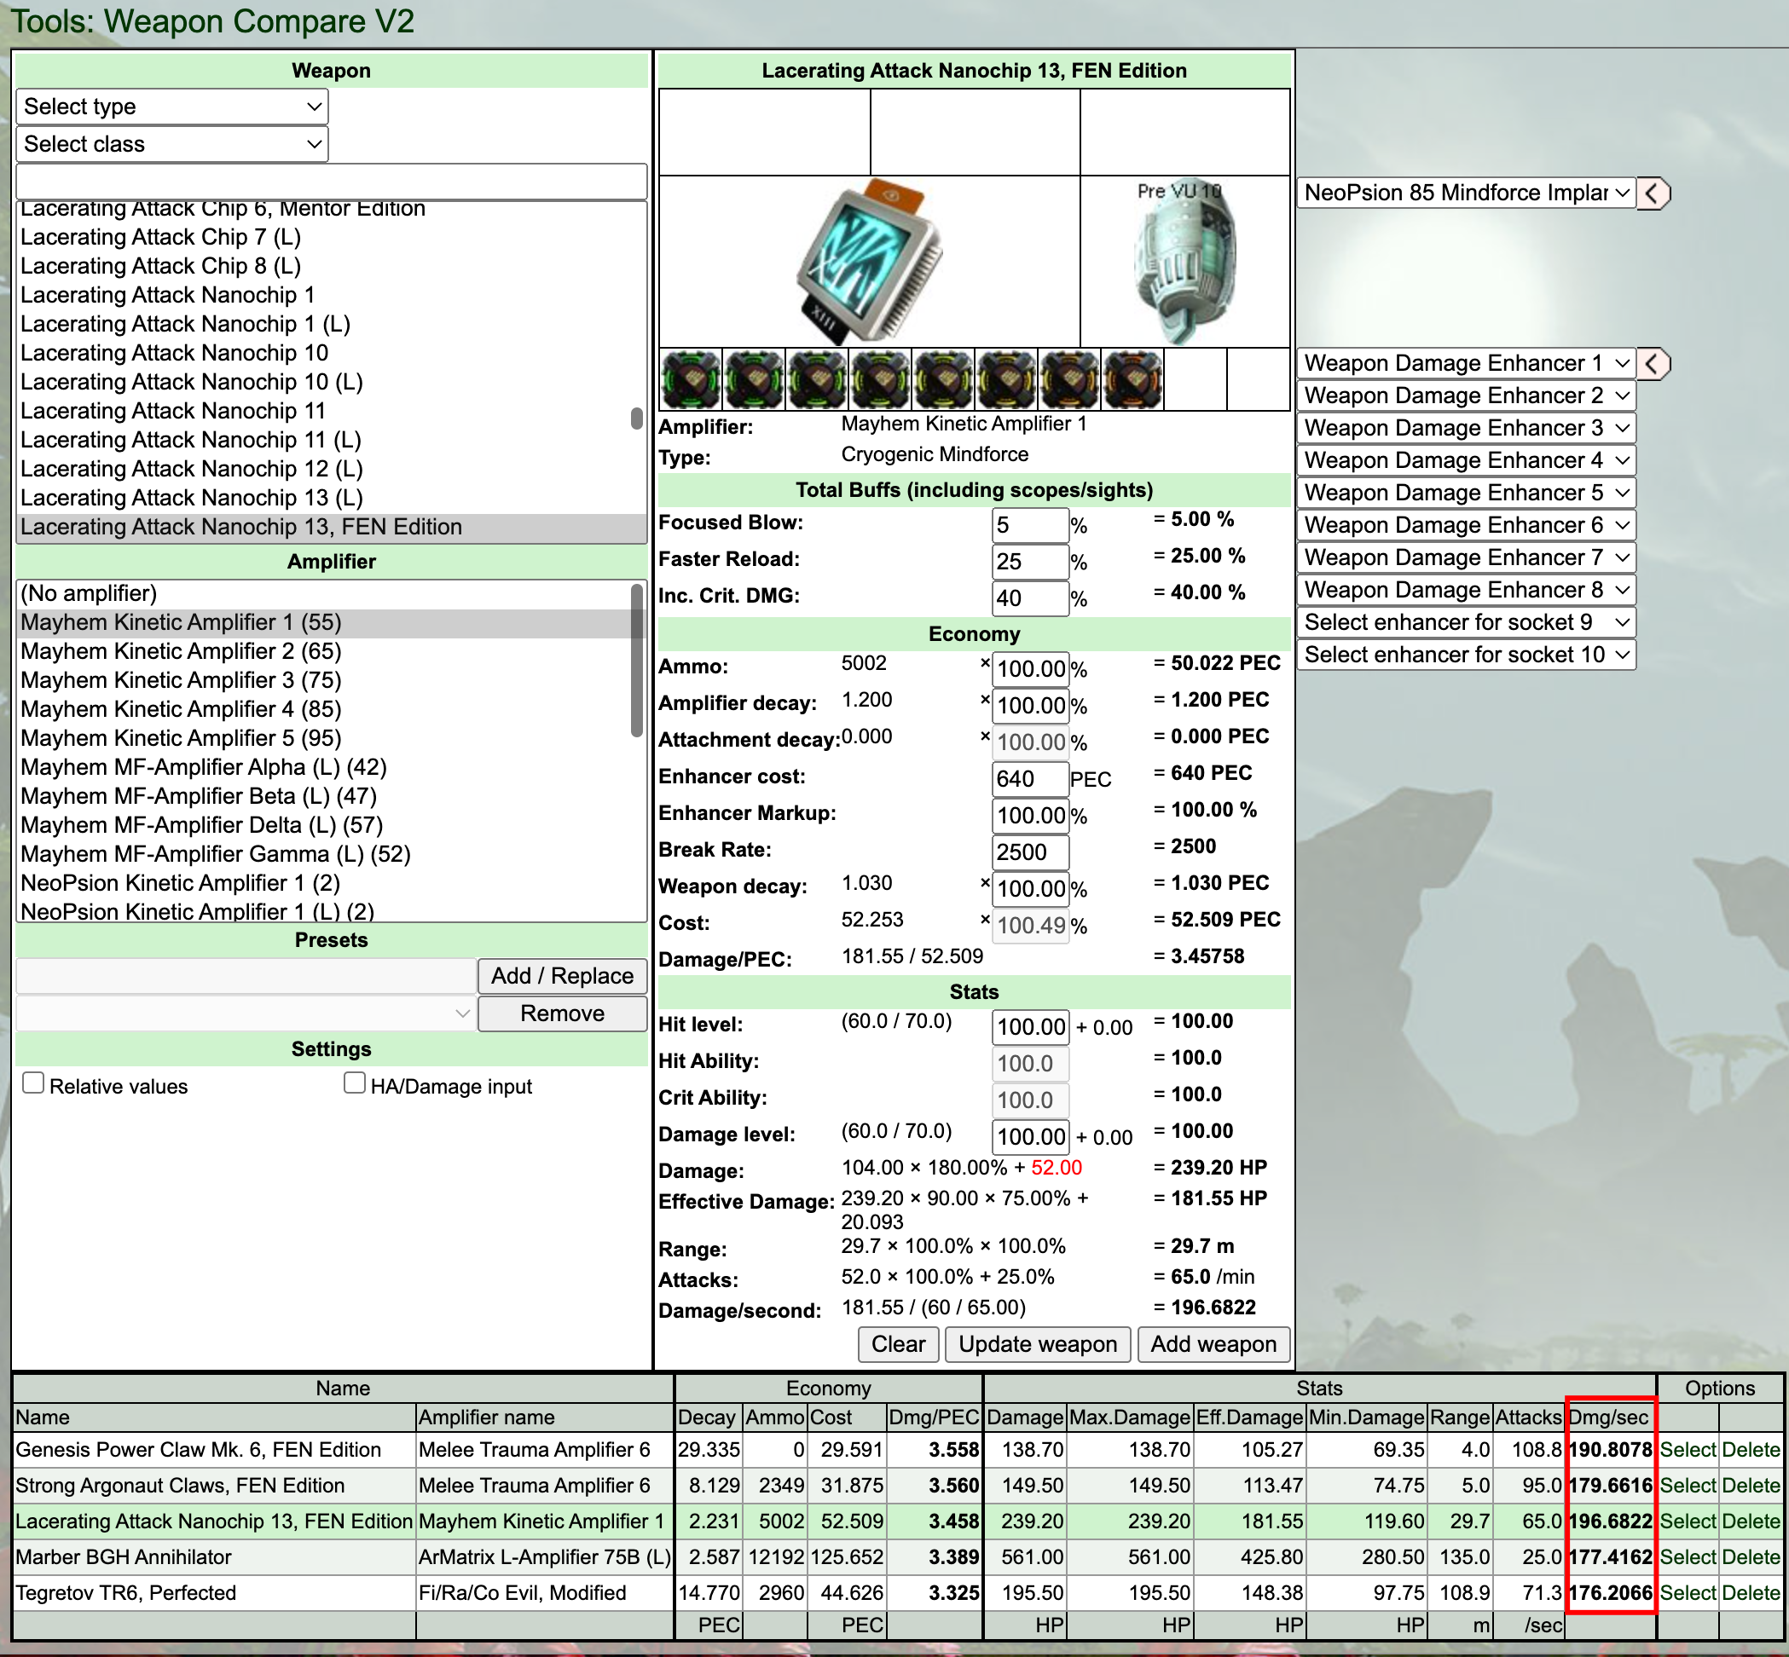Click the eighth enhancer socket icon
1789x1657 pixels.
(x=1133, y=379)
